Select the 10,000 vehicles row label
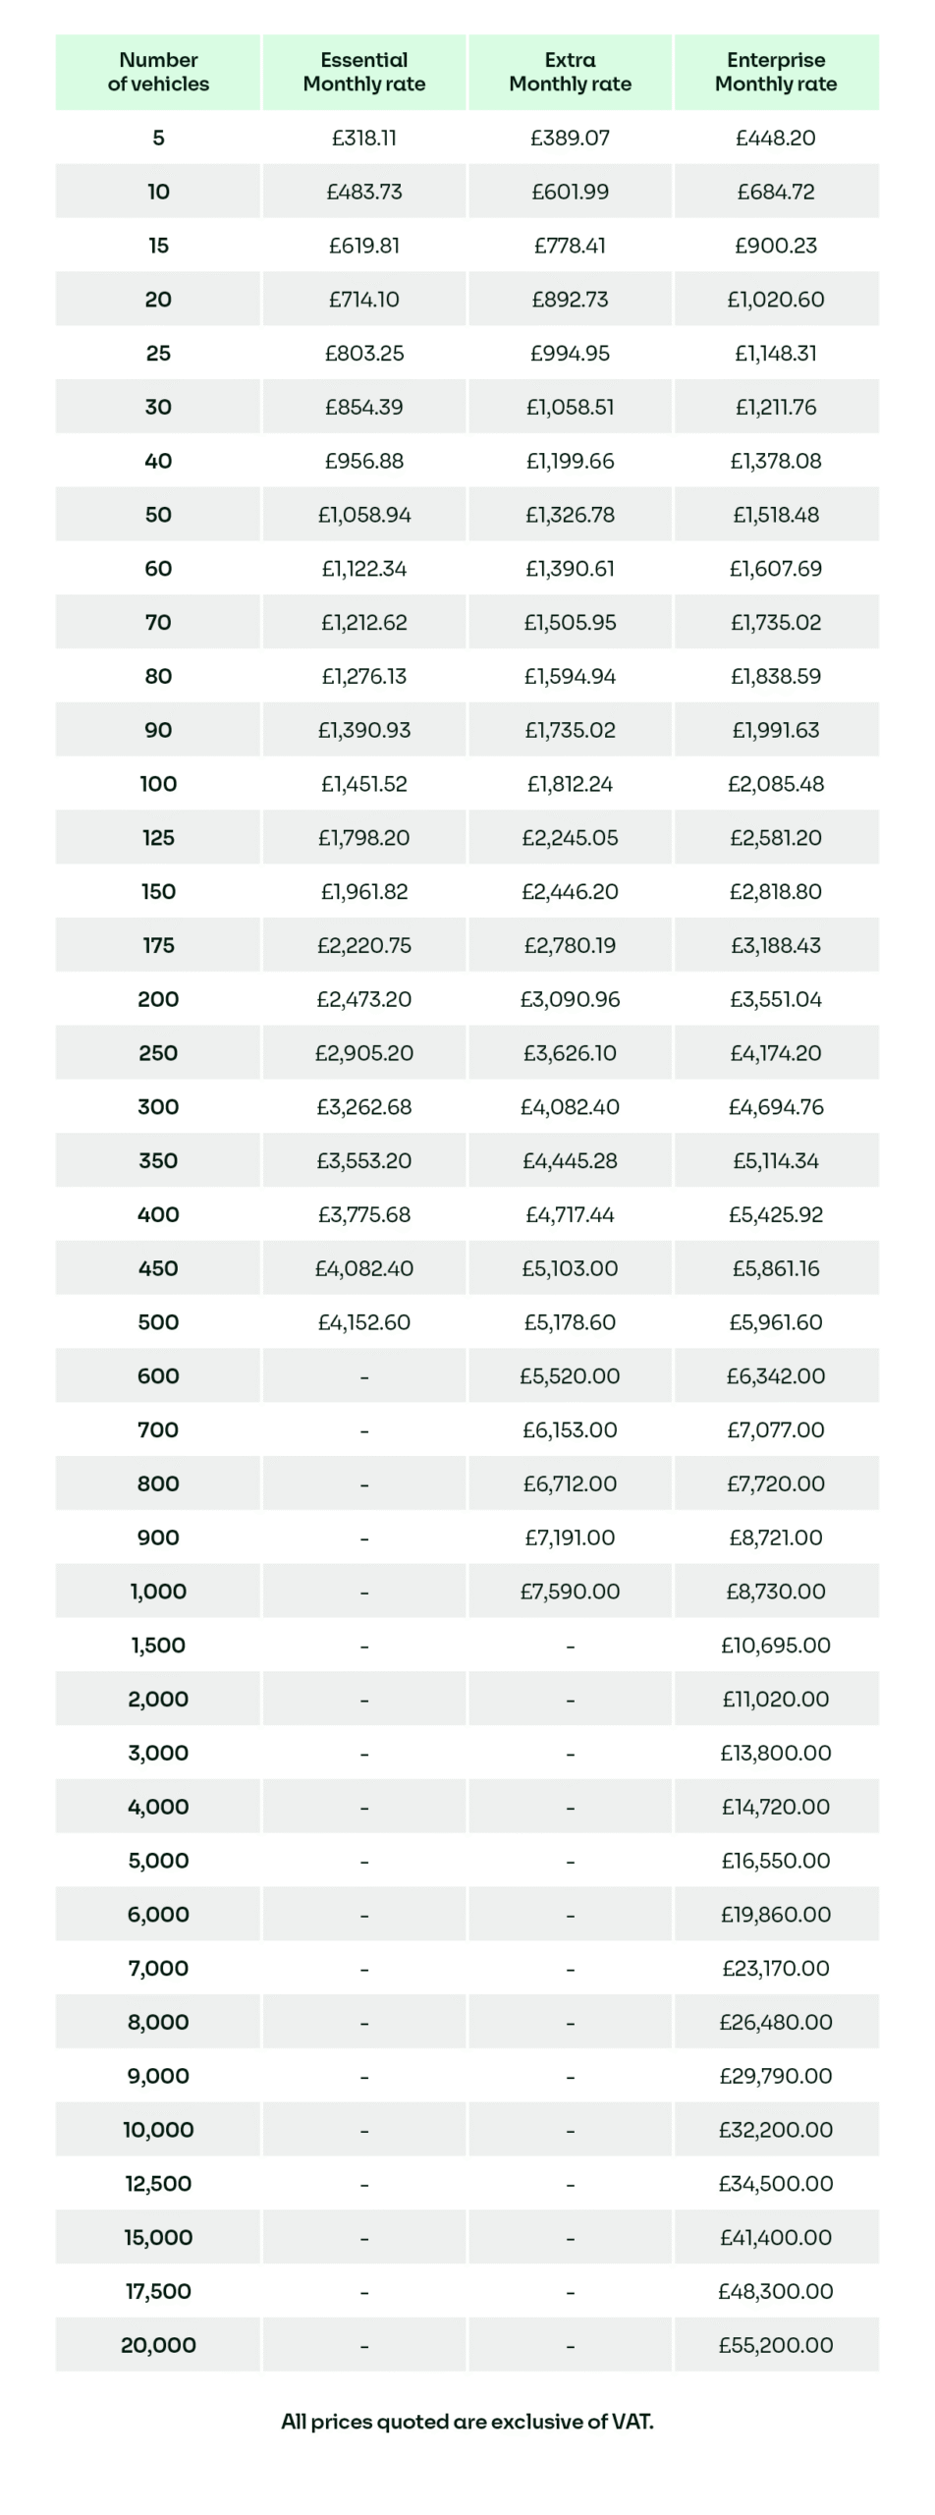This screenshot has width=935, height=2515. tap(158, 2130)
